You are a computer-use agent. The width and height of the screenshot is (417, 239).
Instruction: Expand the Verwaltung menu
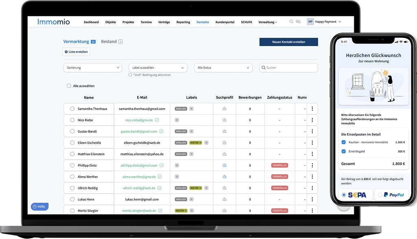(x=268, y=22)
